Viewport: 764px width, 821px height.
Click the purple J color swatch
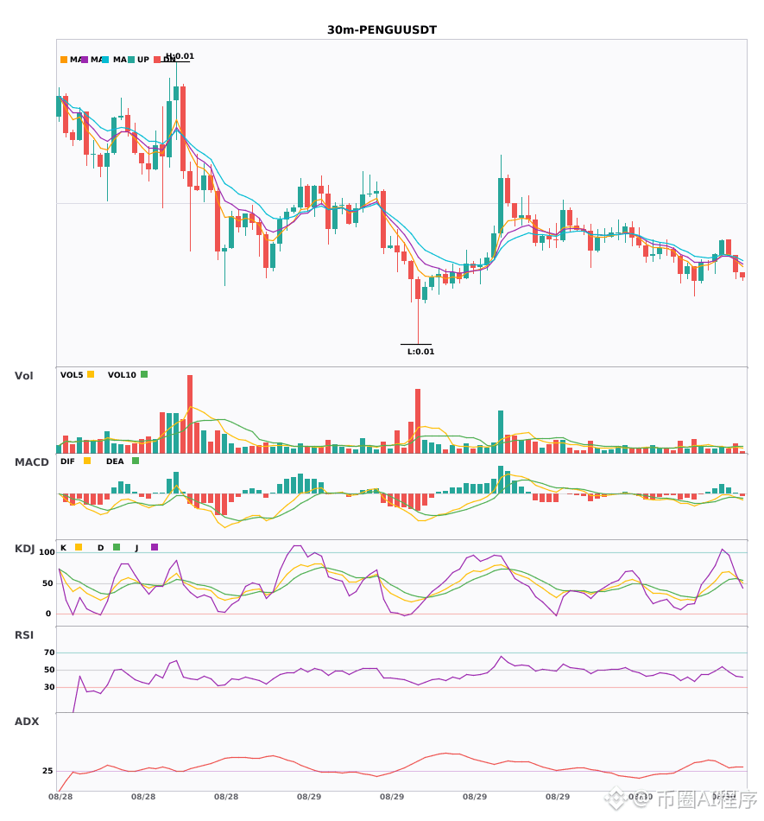point(155,547)
